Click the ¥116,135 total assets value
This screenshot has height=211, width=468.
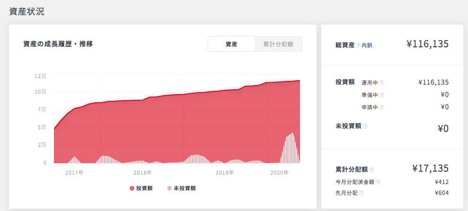[x=427, y=44]
